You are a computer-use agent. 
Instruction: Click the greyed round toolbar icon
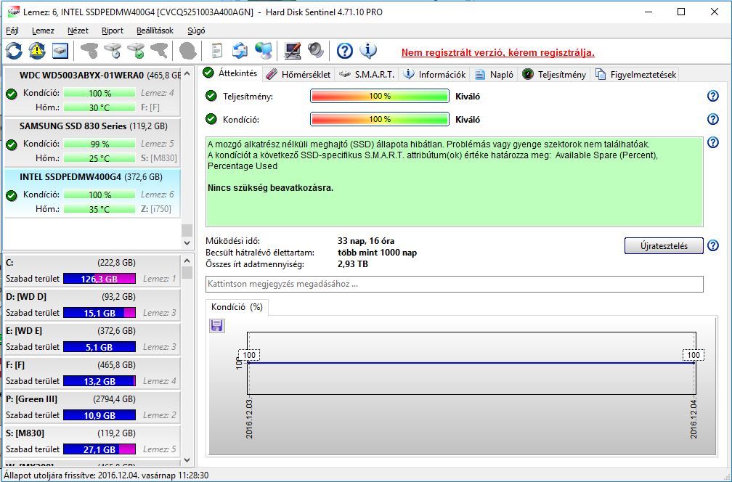pos(187,50)
